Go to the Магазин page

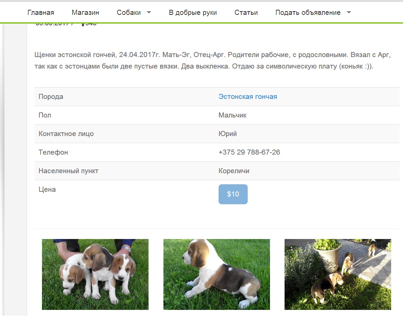85,12
